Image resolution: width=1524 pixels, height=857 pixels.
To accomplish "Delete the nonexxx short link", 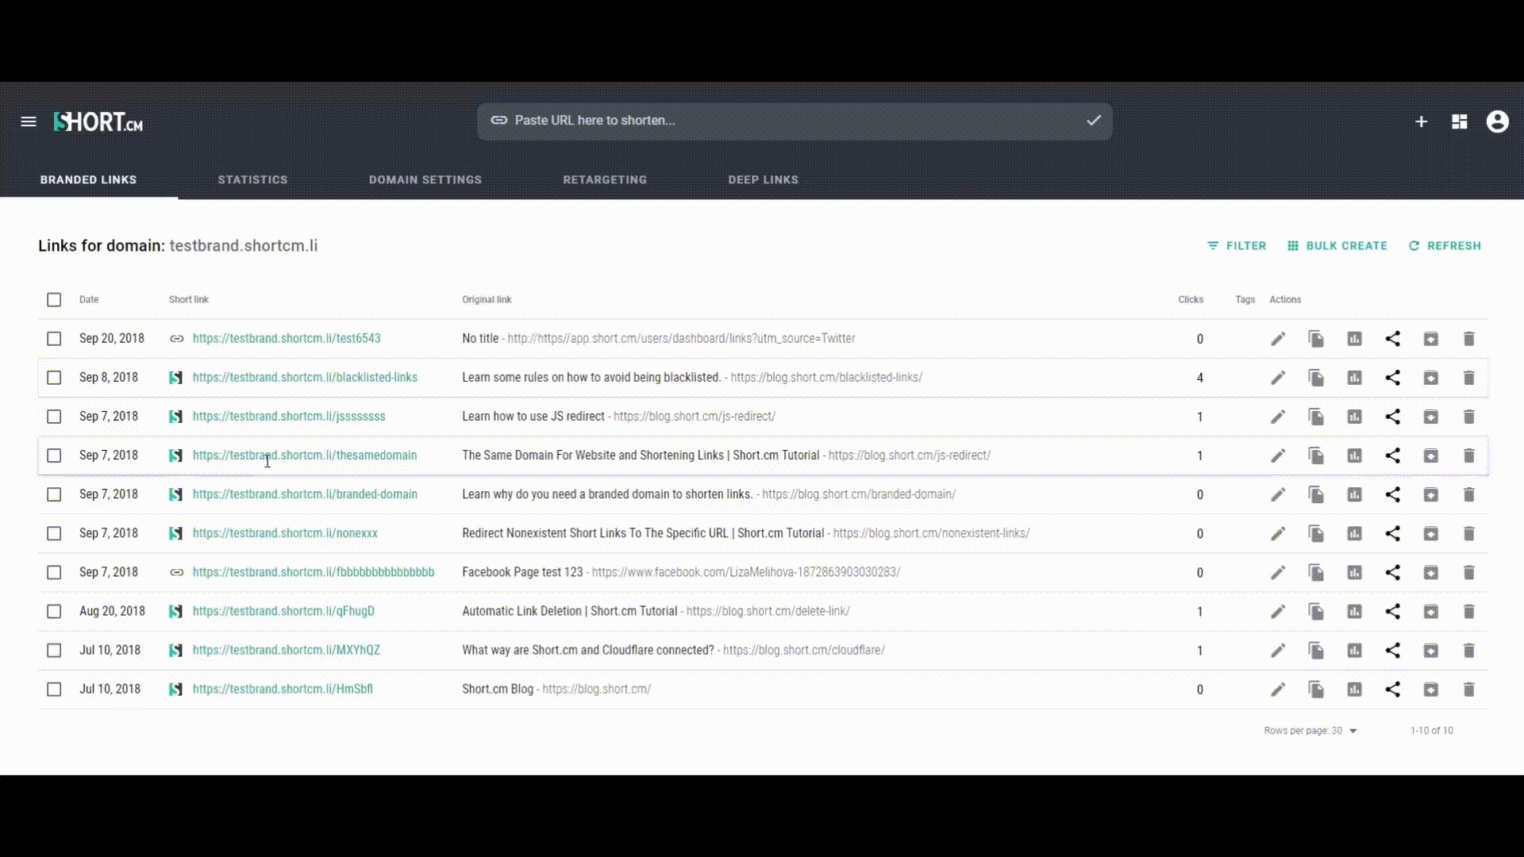I will pos(1468,533).
